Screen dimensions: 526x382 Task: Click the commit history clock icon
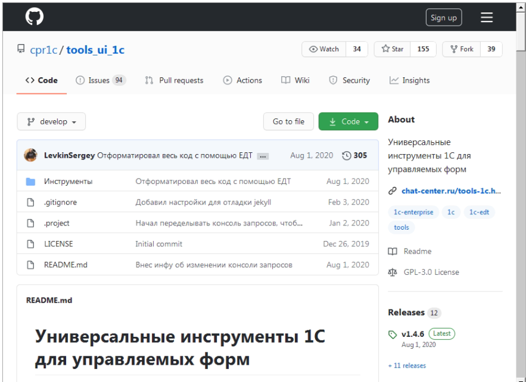pyautogui.click(x=347, y=155)
